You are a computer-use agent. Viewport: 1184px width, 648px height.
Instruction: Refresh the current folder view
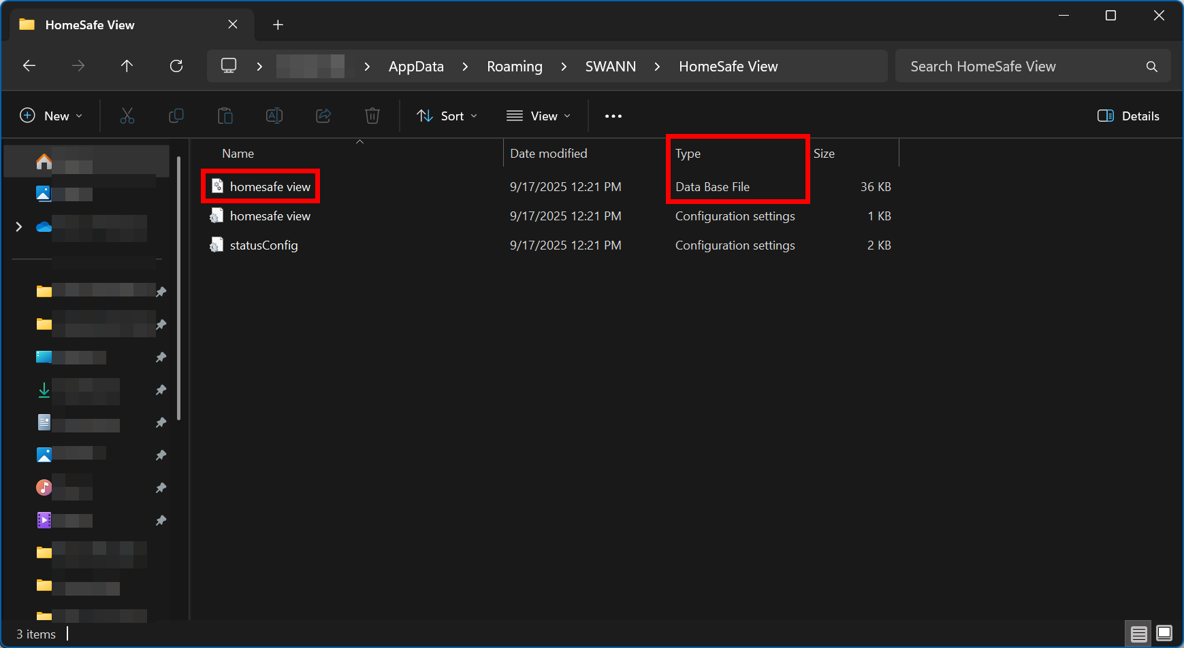[176, 66]
